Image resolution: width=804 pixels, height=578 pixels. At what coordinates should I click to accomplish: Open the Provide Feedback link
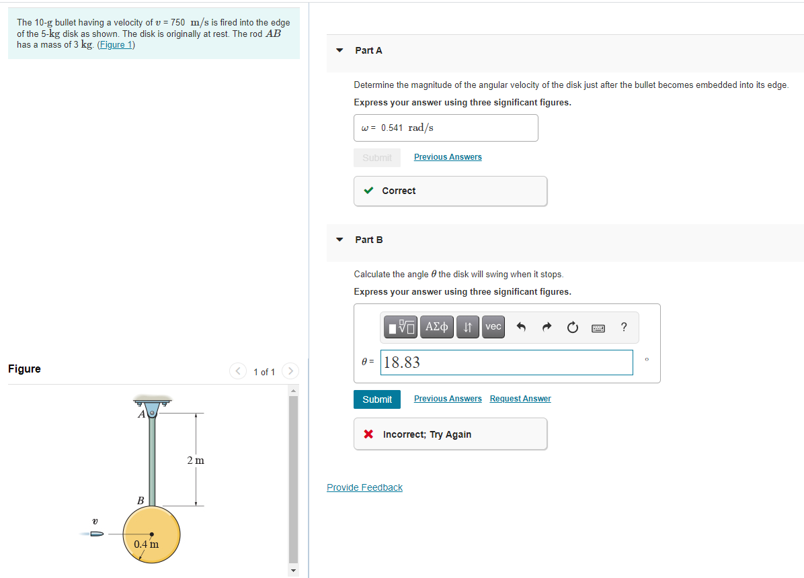(364, 487)
